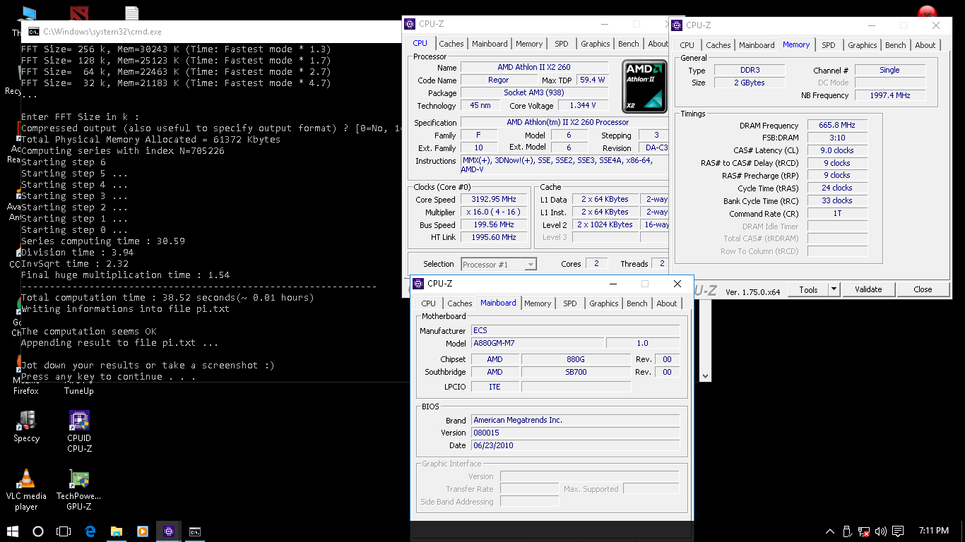Click Chipset value 880G

576,359
